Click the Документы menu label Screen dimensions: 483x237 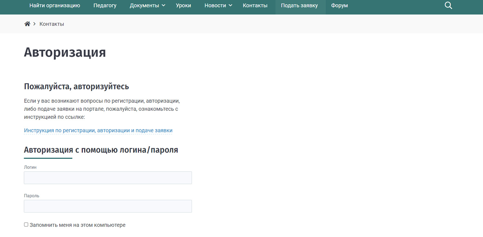[x=144, y=5]
